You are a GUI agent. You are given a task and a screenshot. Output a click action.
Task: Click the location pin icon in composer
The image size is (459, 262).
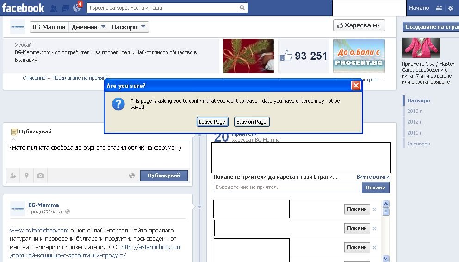click(x=26, y=175)
